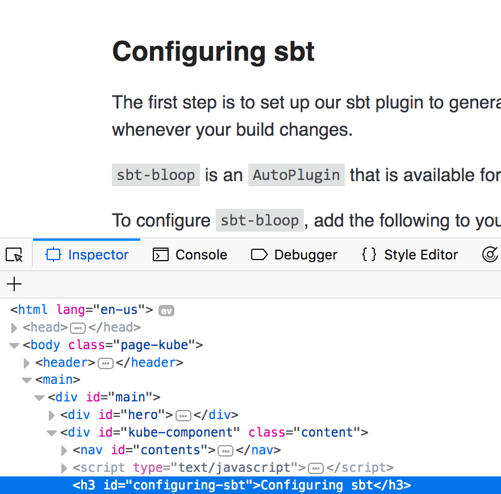Collapse the main div element

pyautogui.click(x=39, y=397)
